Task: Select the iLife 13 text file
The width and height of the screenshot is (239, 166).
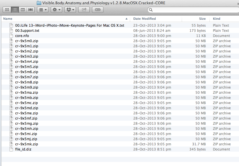Action: (70, 26)
